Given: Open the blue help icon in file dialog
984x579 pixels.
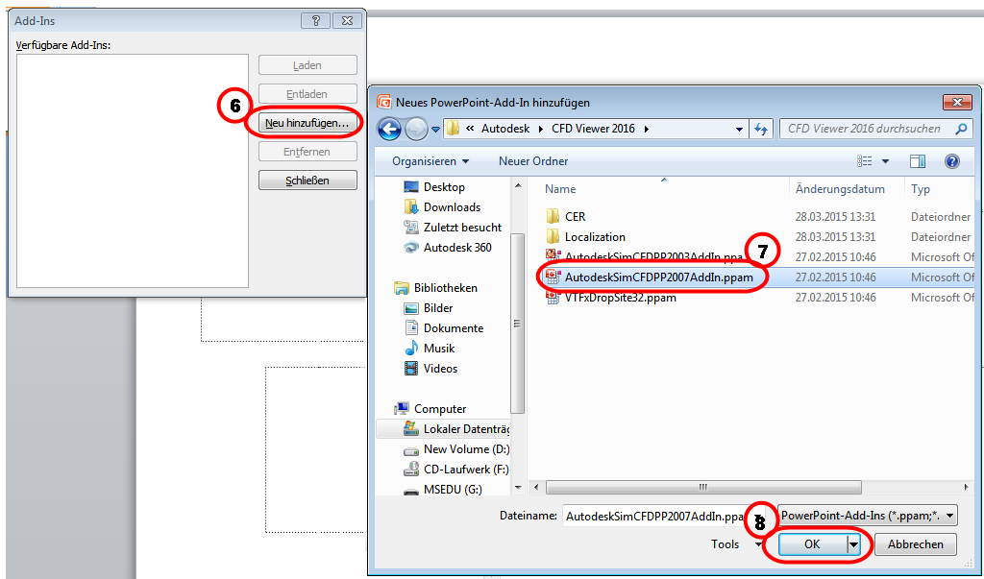Looking at the screenshot, I should (952, 161).
